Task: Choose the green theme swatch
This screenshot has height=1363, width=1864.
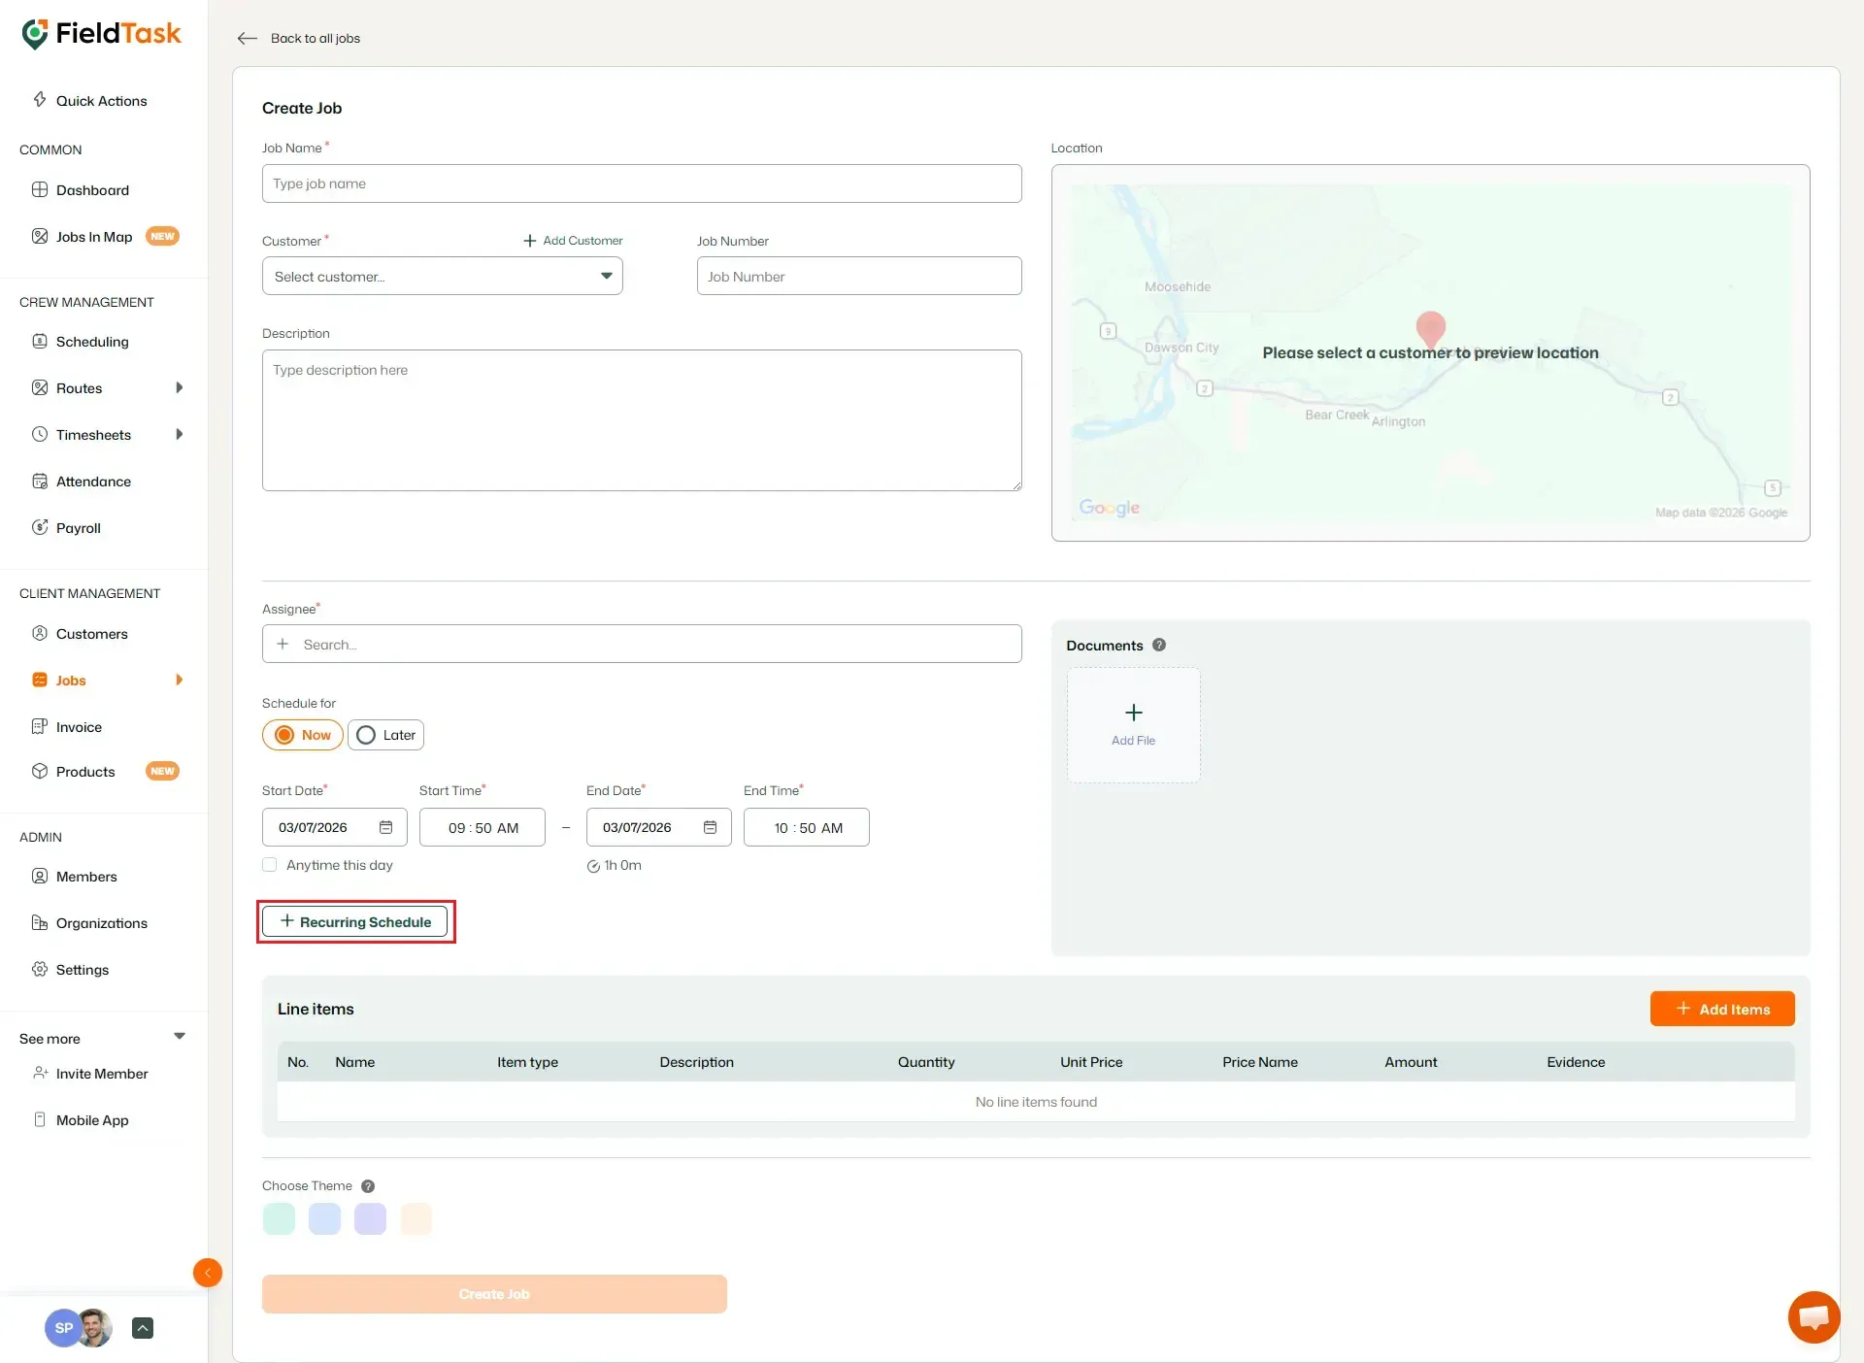Action: pos(279,1218)
